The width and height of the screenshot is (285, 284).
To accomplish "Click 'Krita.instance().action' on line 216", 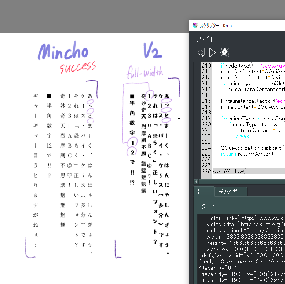I will [248, 101].
